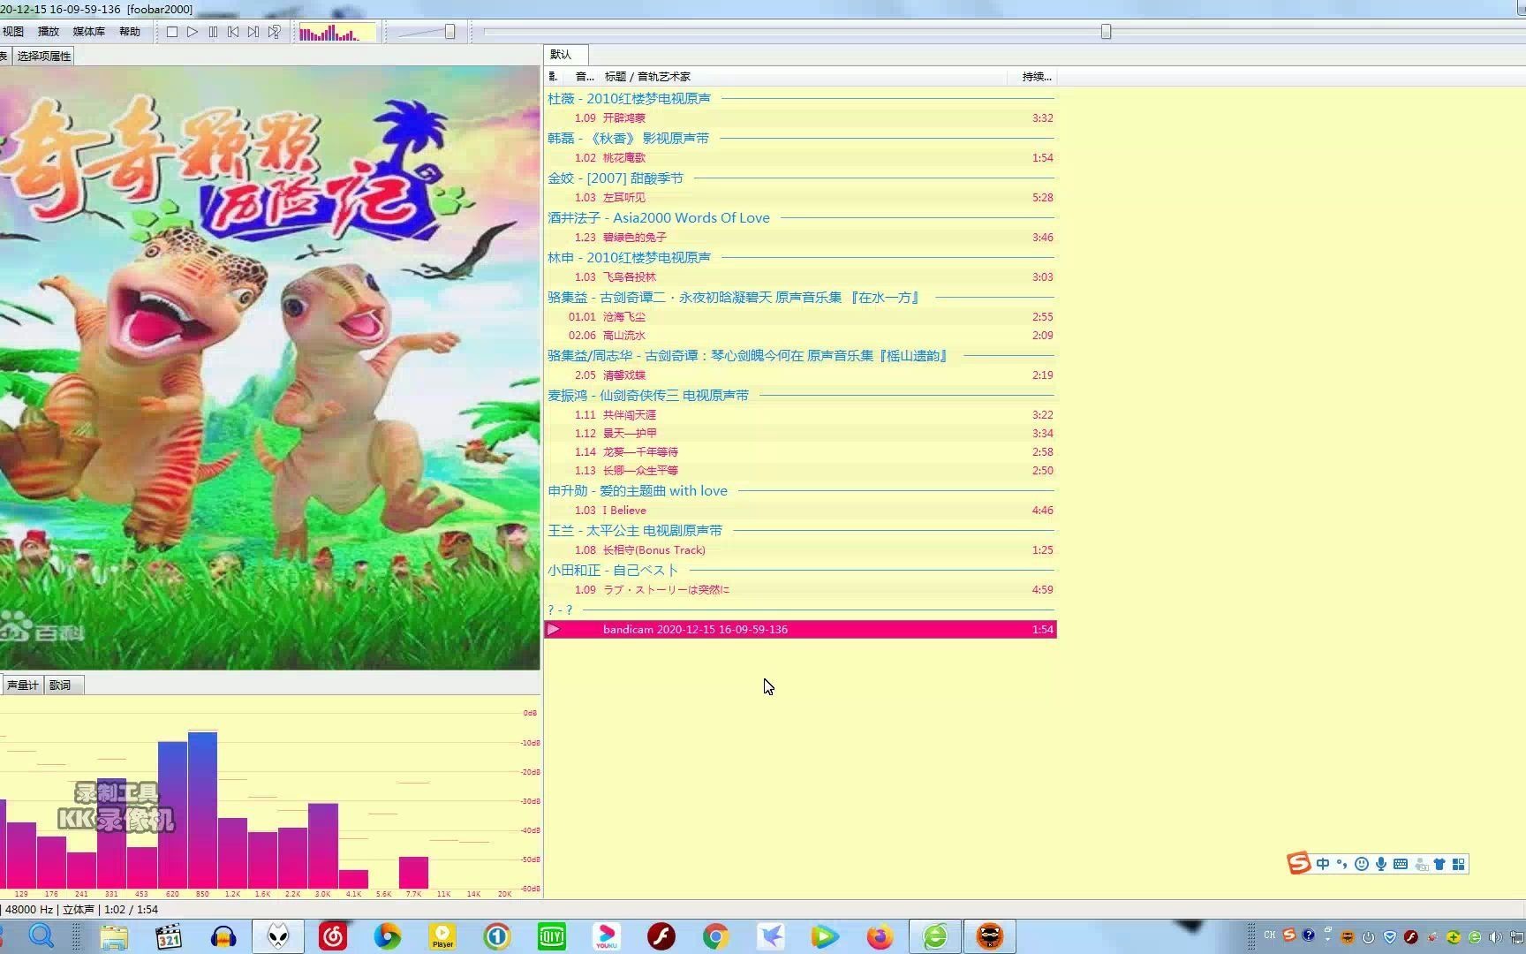Toggle Sogou punctuation mode on input bar
This screenshot has width=1526, height=954.
[1341, 864]
